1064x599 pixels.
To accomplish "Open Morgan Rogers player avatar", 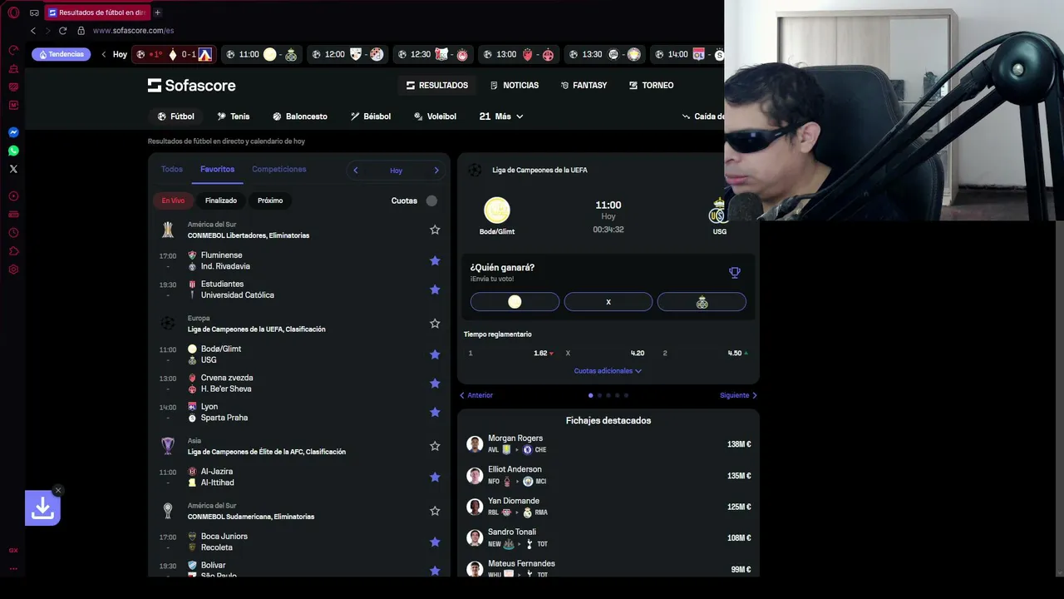I will pos(475,444).
